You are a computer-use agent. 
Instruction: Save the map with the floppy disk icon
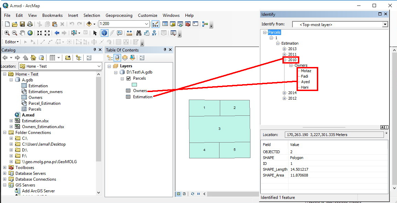click(22, 24)
